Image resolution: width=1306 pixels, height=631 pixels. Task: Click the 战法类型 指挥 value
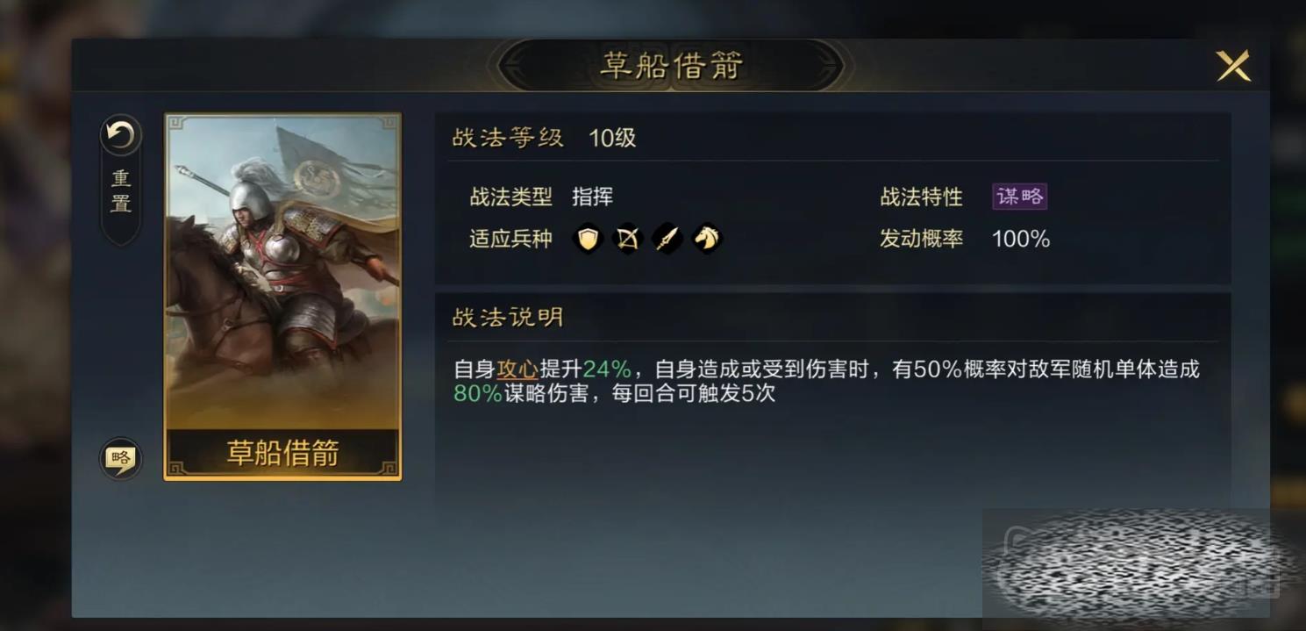(x=593, y=197)
